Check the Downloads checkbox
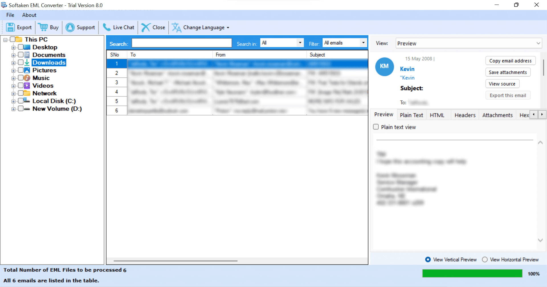 coord(21,62)
